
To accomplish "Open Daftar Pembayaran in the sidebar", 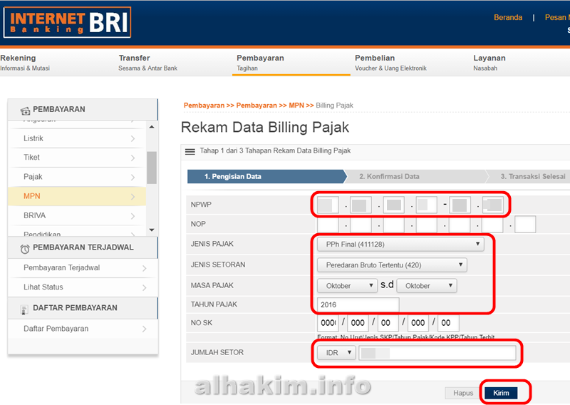I will click(83, 329).
